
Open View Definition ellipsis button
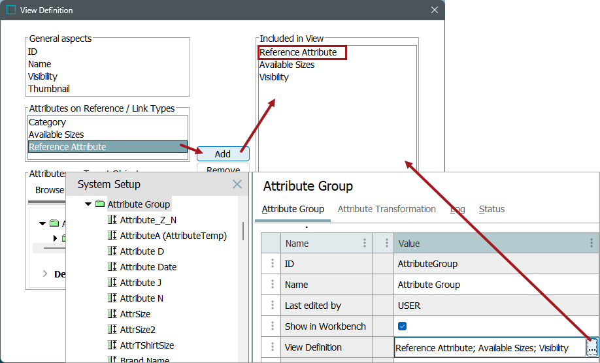click(x=592, y=348)
